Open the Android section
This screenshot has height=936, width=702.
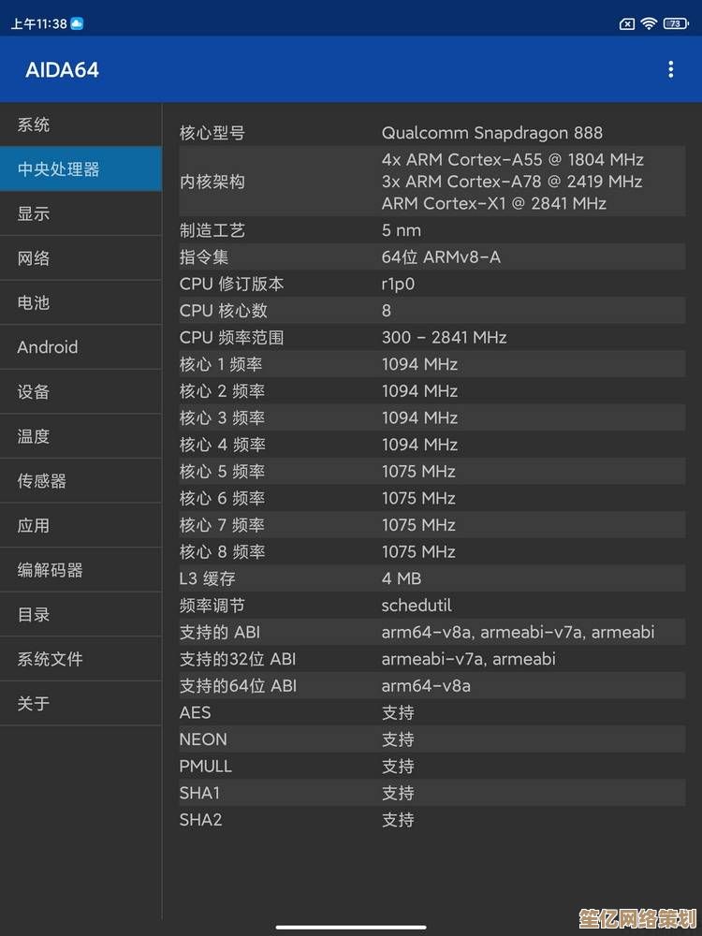click(x=80, y=347)
